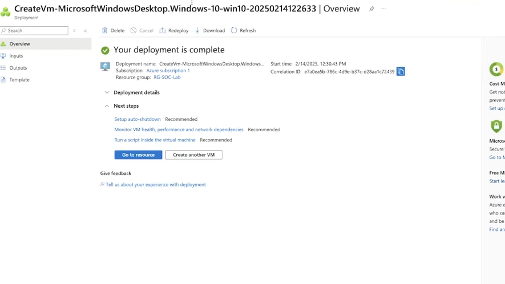Click the Refresh toolbar label
Image resolution: width=505 pixels, height=284 pixels.
[248, 31]
